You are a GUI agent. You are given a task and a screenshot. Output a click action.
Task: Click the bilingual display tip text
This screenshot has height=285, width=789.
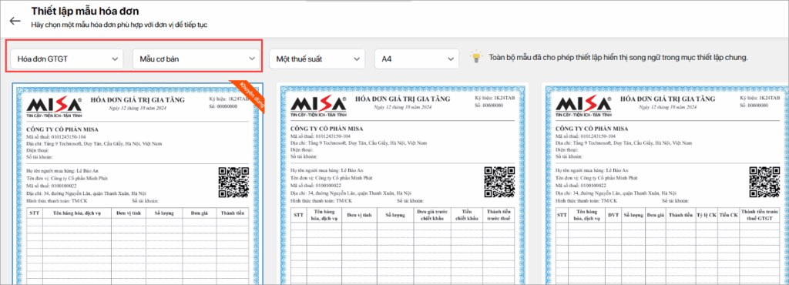619,57
